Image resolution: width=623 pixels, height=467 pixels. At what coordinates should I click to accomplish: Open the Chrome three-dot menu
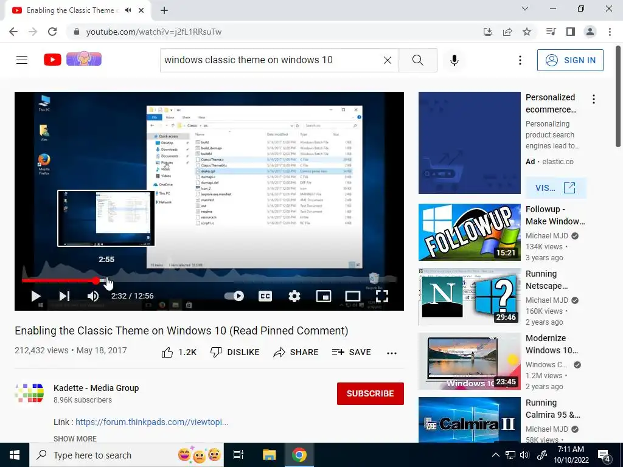(x=610, y=32)
